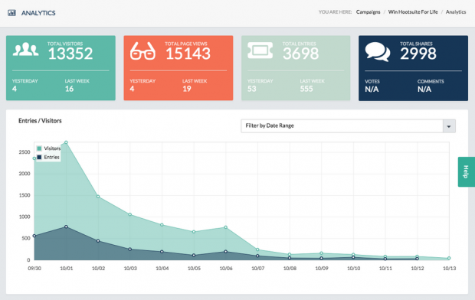The image size is (475, 300).
Task: Click the Visitors data point at 10/13
Action: tap(449, 258)
